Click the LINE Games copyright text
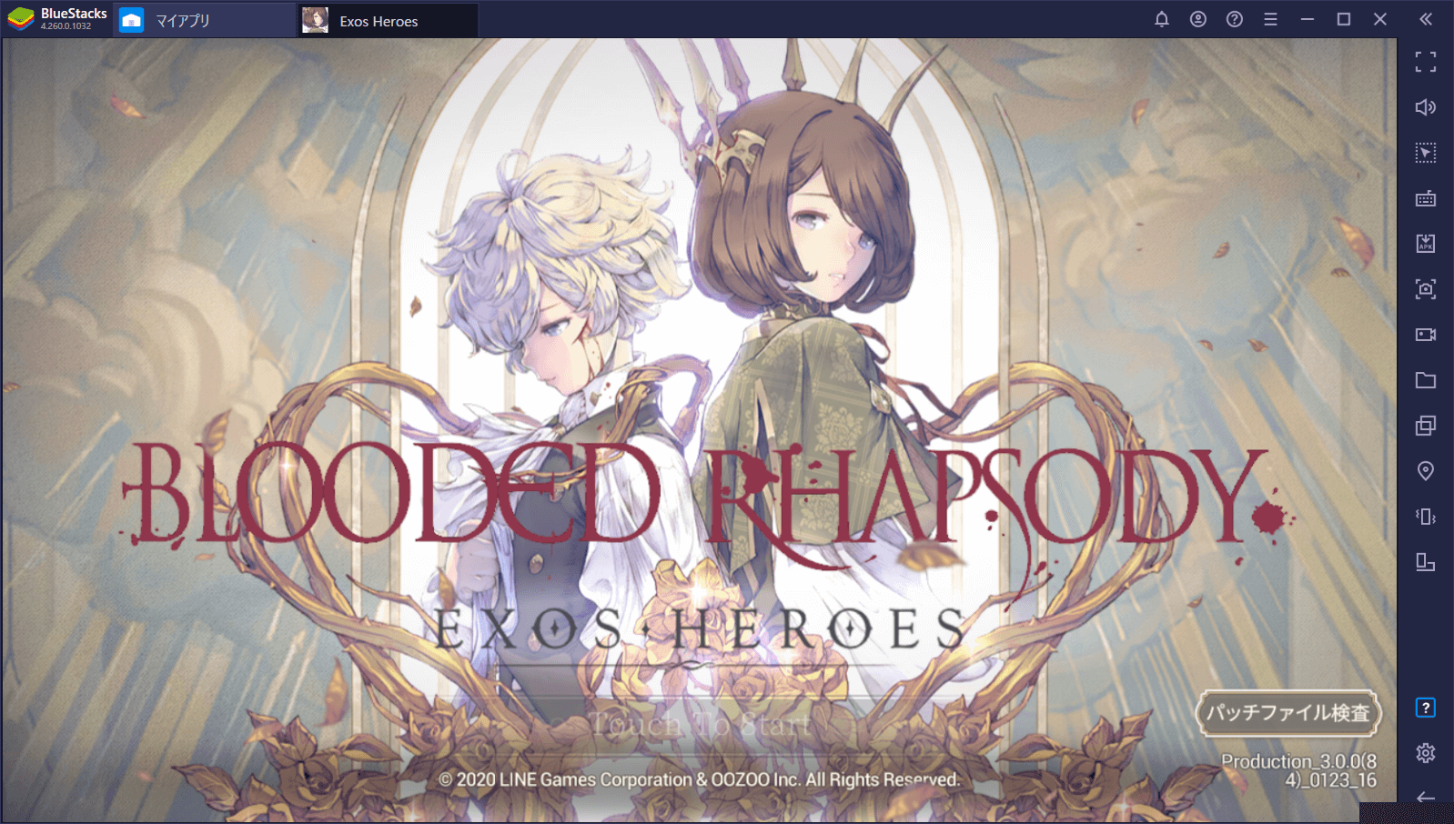 699,779
